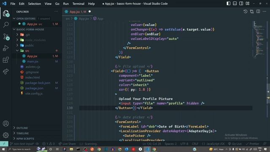This screenshot has height=152, width=270.
Task: Open the Run and Debug view
Action: [x=5, y=48]
